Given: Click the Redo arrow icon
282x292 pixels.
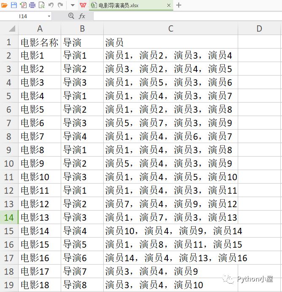Looking at the screenshot, I should click(60, 5).
